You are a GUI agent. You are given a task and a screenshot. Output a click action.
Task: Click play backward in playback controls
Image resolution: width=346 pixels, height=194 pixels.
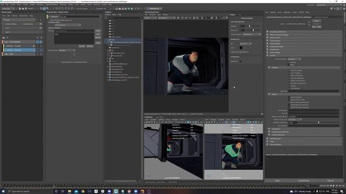330,186
